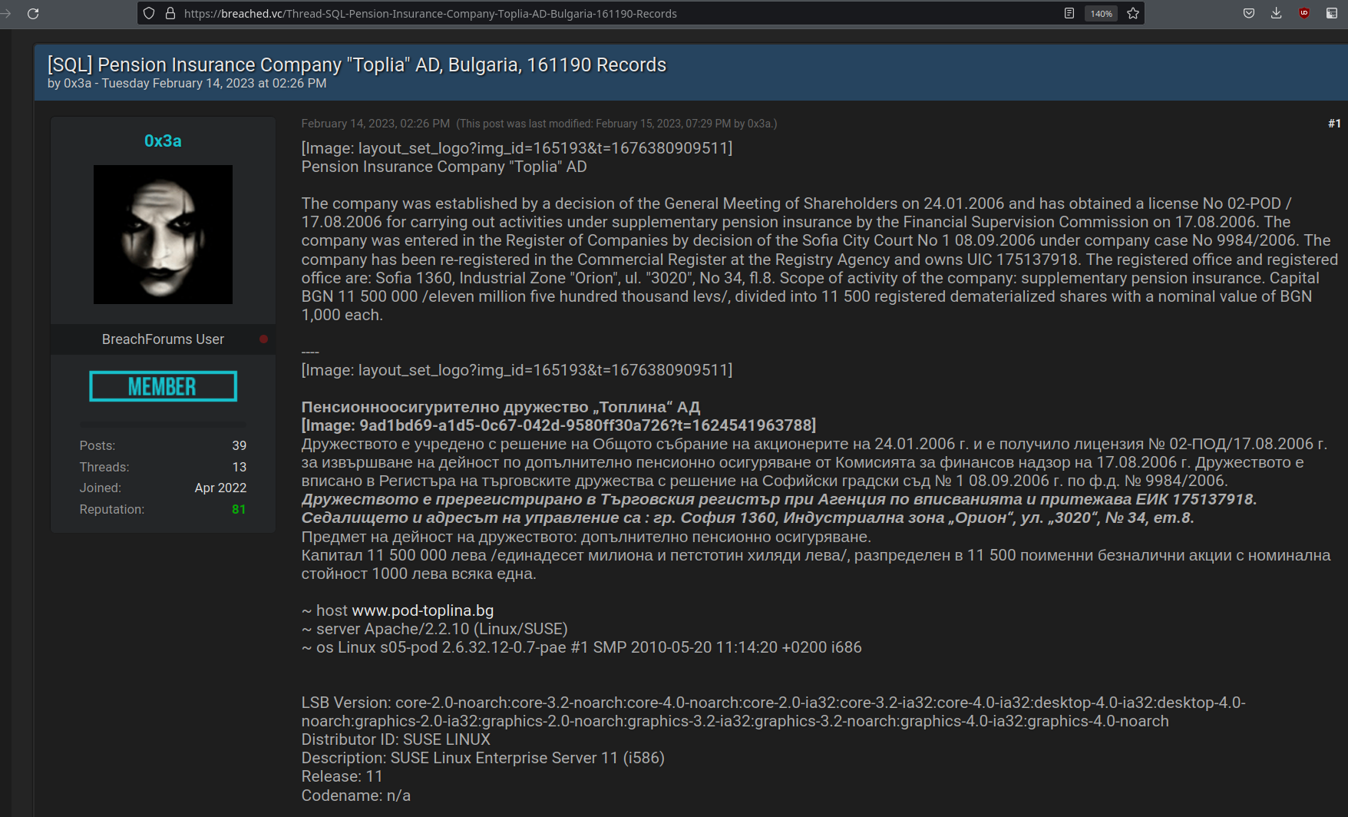
Task: Click the "Description: SUSE Linux Enterprise Server" line
Action: click(x=483, y=758)
